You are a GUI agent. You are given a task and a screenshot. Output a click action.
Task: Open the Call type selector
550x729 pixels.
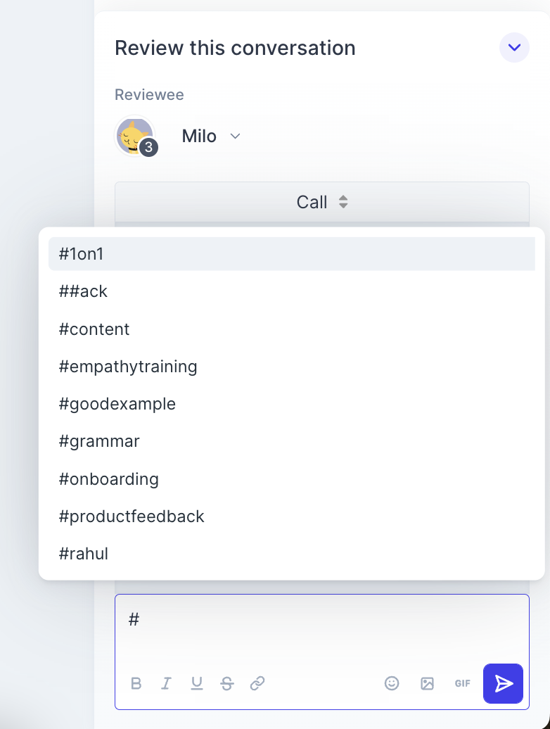321,202
